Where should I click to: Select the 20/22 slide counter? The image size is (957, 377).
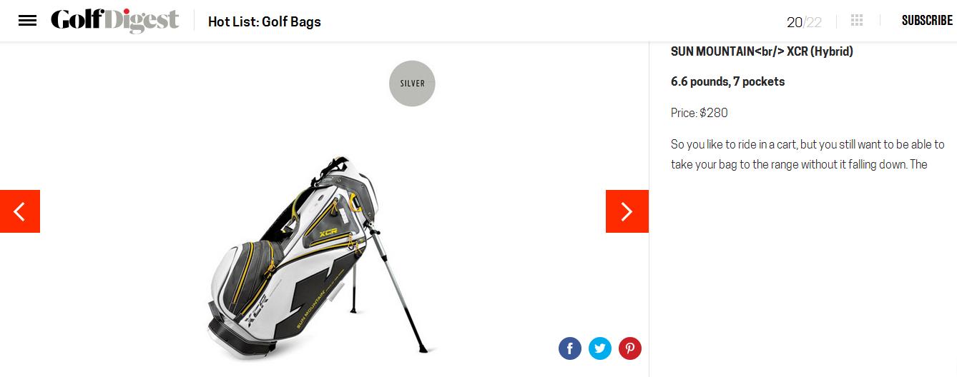pyautogui.click(x=804, y=22)
